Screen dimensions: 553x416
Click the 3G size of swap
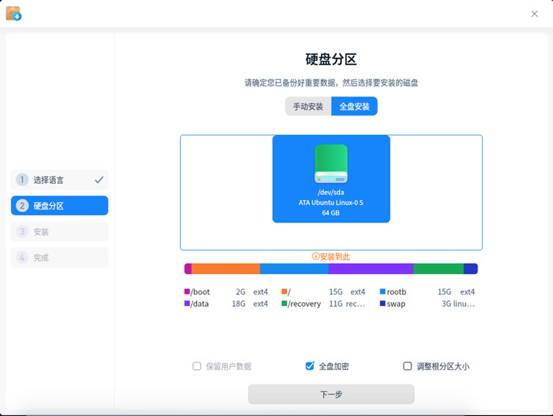tap(446, 304)
